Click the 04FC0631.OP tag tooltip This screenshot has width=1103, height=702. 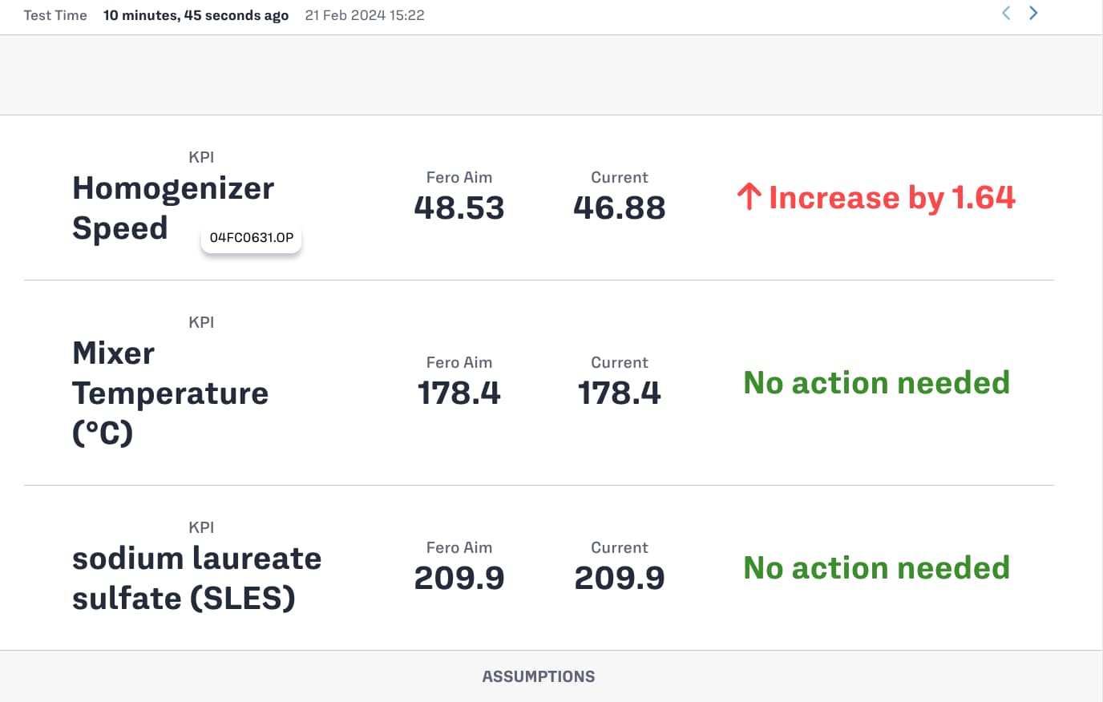(252, 237)
